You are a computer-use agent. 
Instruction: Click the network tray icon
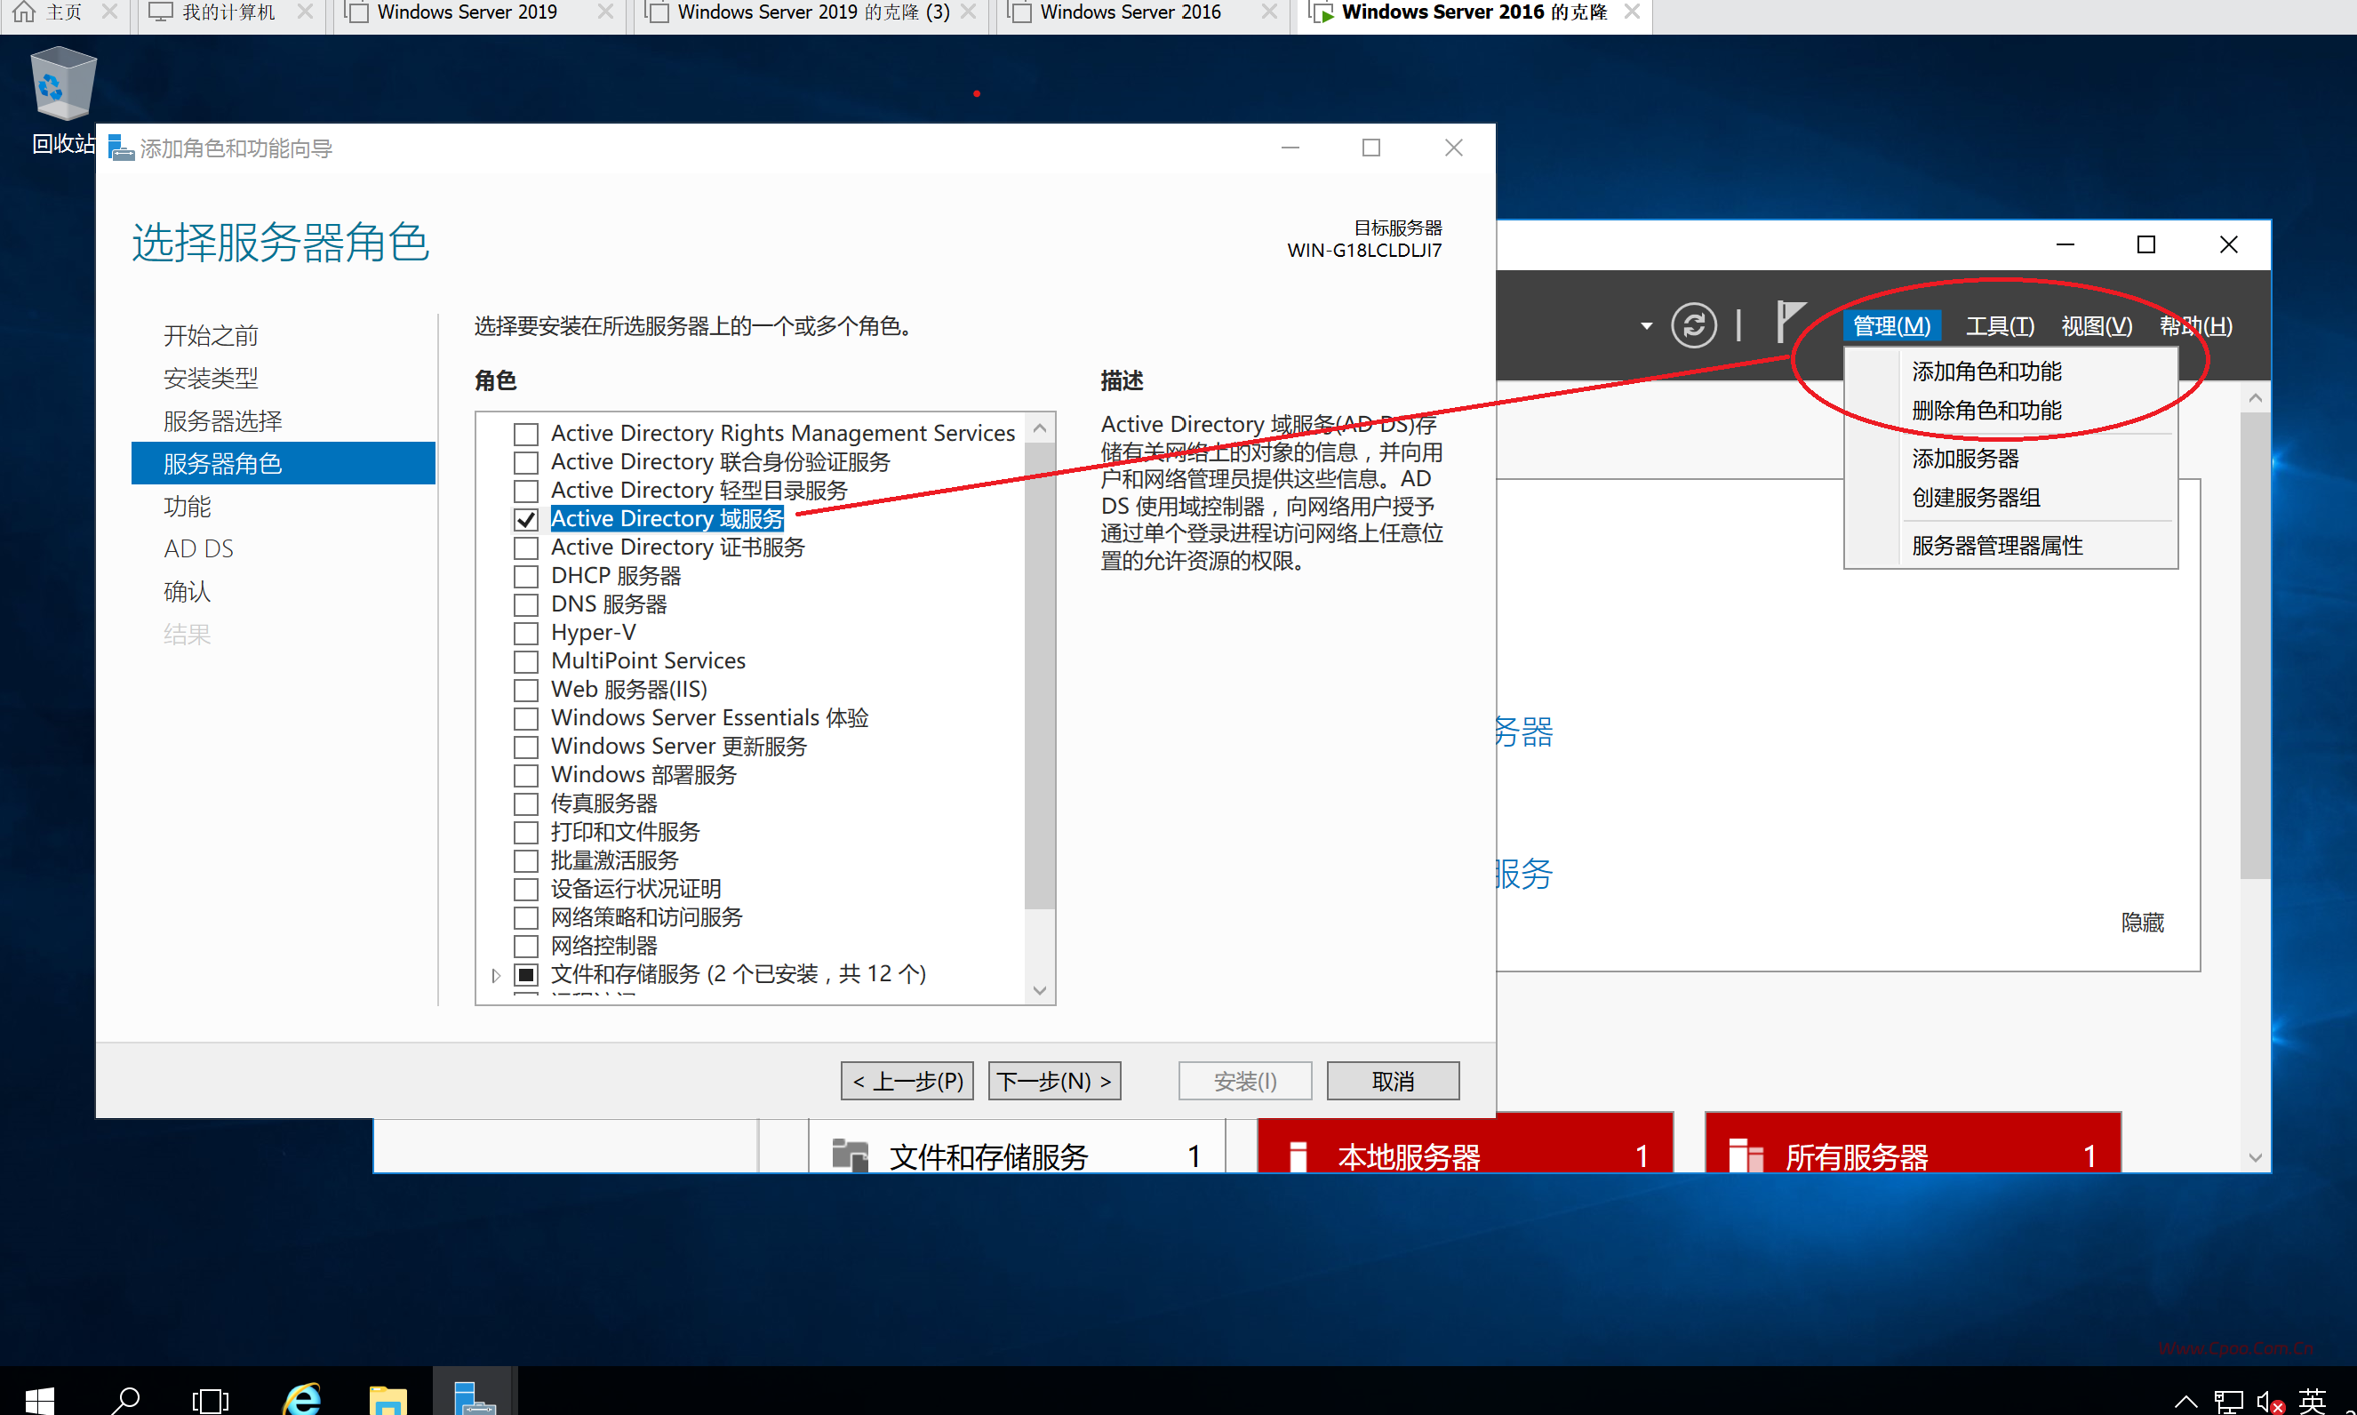pyautogui.click(x=2228, y=1401)
